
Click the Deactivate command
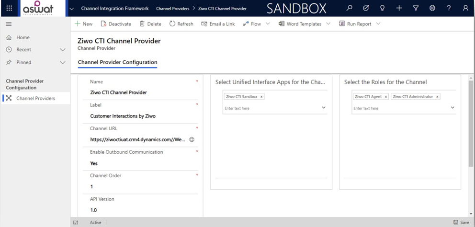[116, 24]
